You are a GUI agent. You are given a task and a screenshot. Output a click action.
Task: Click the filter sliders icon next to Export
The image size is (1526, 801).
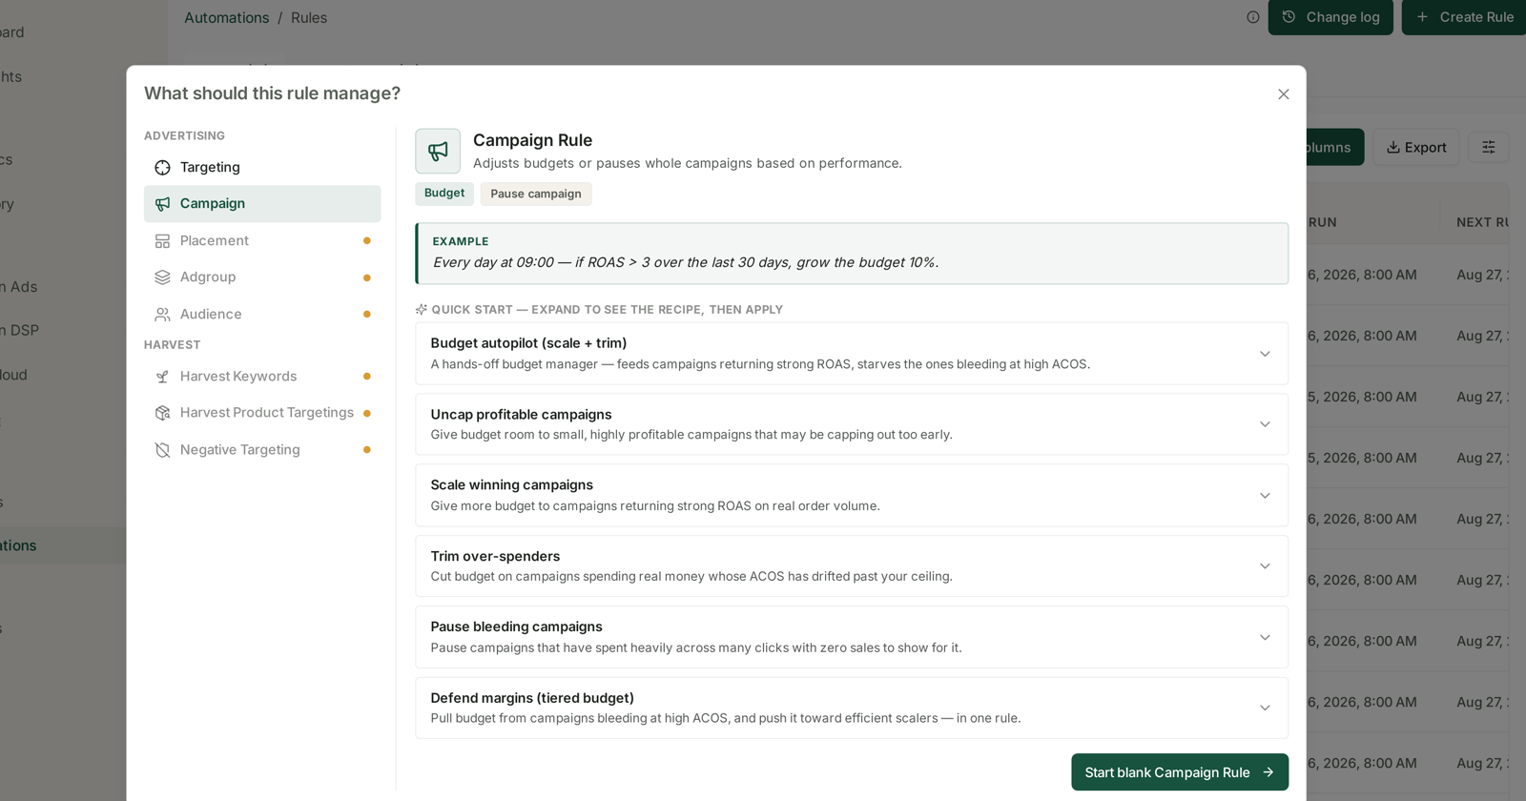(x=1488, y=147)
